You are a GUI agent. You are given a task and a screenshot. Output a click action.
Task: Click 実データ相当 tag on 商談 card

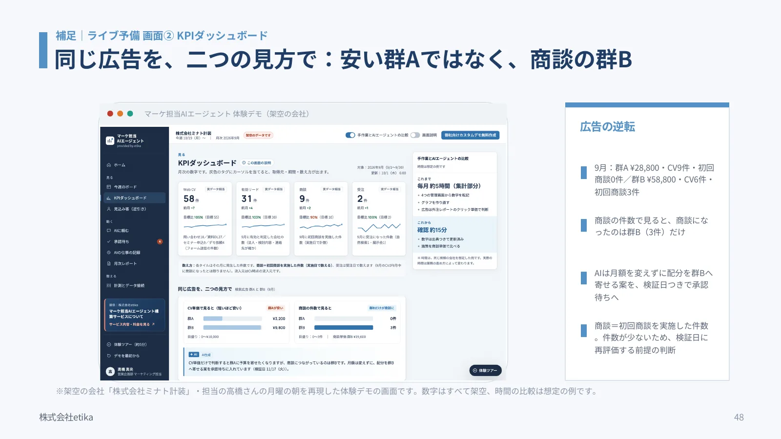tap(331, 189)
